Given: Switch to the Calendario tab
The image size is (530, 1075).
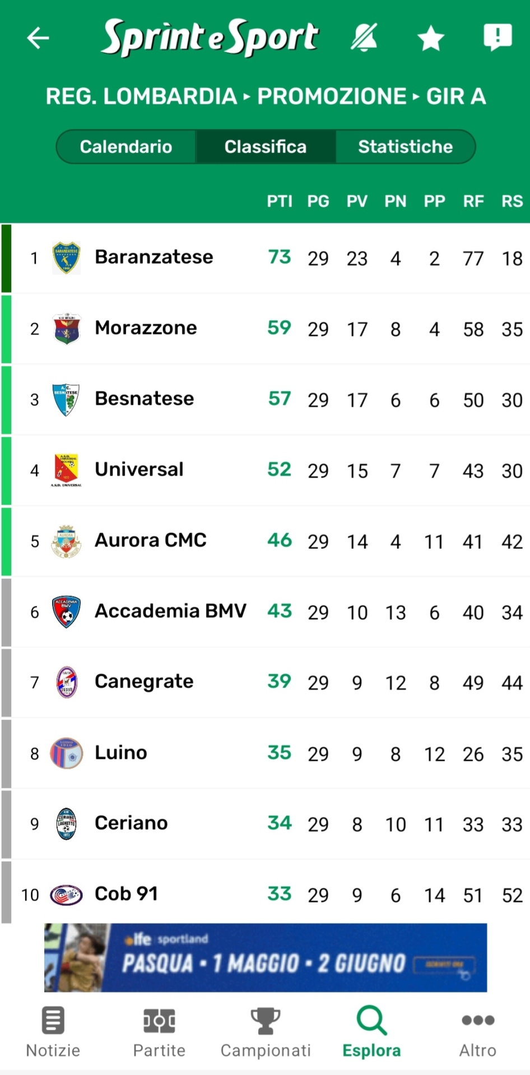Looking at the screenshot, I should (126, 147).
